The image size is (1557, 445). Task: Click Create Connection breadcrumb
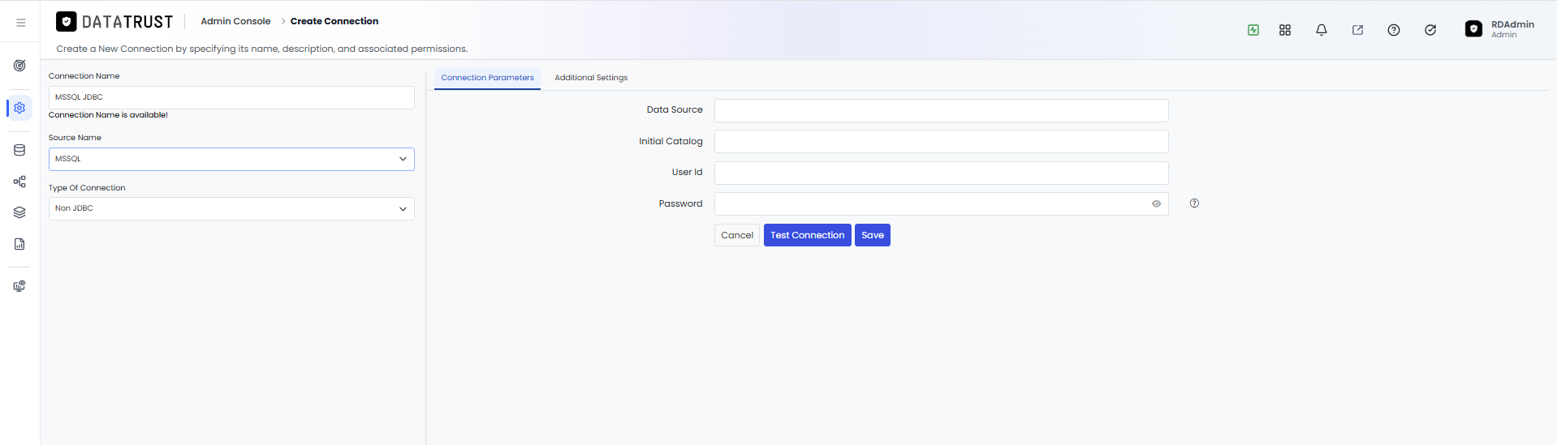tap(334, 21)
